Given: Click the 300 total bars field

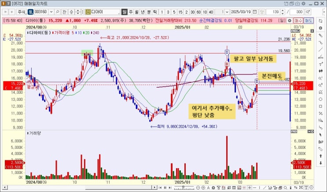Looking at the screenshot, I should pos(297,12).
